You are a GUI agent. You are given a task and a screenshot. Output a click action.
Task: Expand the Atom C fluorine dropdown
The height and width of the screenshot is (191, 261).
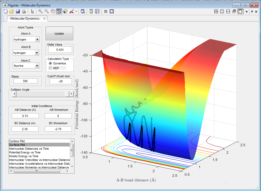37,66
